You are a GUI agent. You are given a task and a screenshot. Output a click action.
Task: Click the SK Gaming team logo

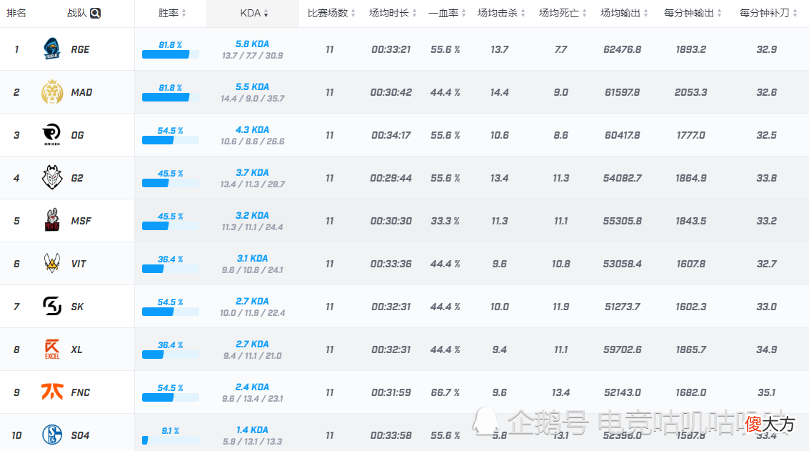coord(52,307)
